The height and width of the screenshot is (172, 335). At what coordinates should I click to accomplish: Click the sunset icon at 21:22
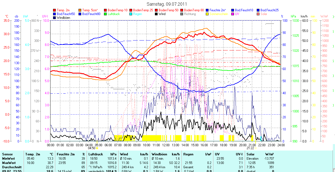pyautogui.click(x=256, y=148)
